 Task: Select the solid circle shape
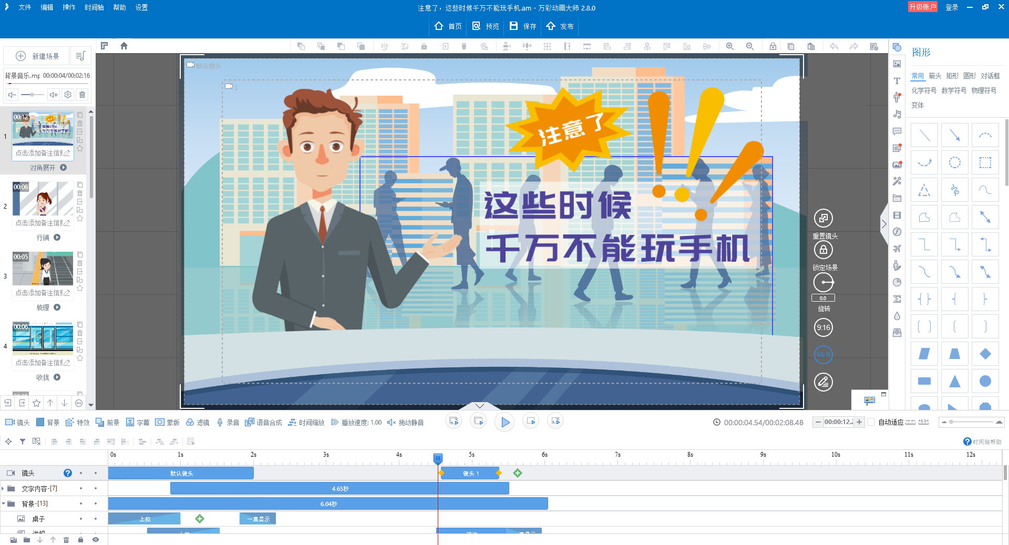(985, 381)
